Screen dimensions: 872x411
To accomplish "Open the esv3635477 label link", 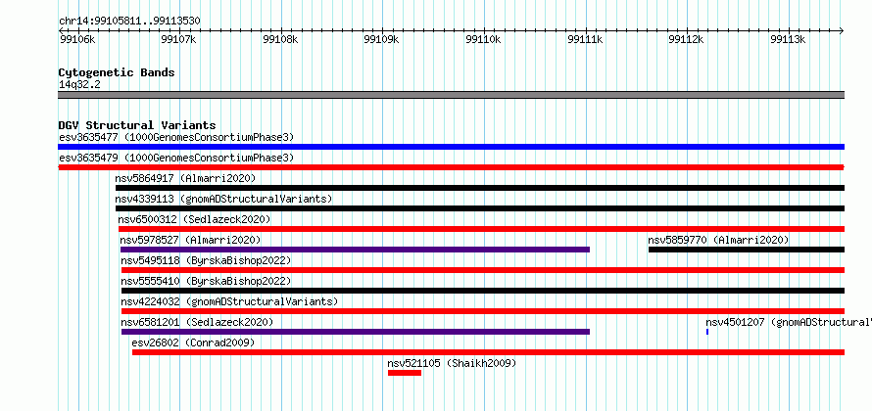I will point(176,137).
